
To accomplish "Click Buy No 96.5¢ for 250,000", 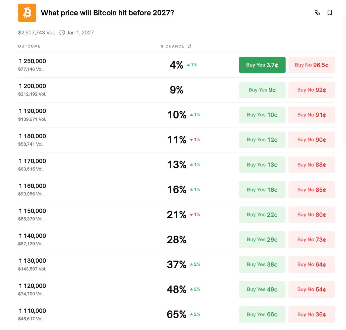I will click(311, 65).
